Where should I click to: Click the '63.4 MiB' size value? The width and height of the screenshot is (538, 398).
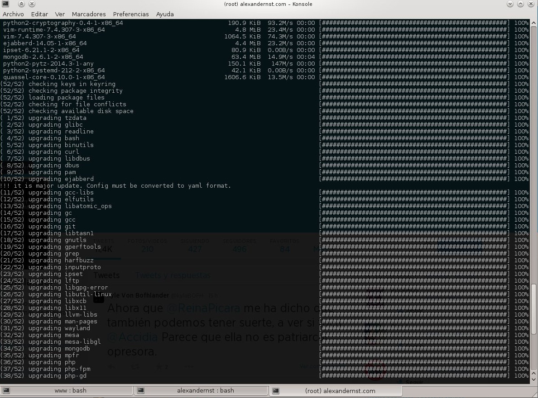point(246,57)
